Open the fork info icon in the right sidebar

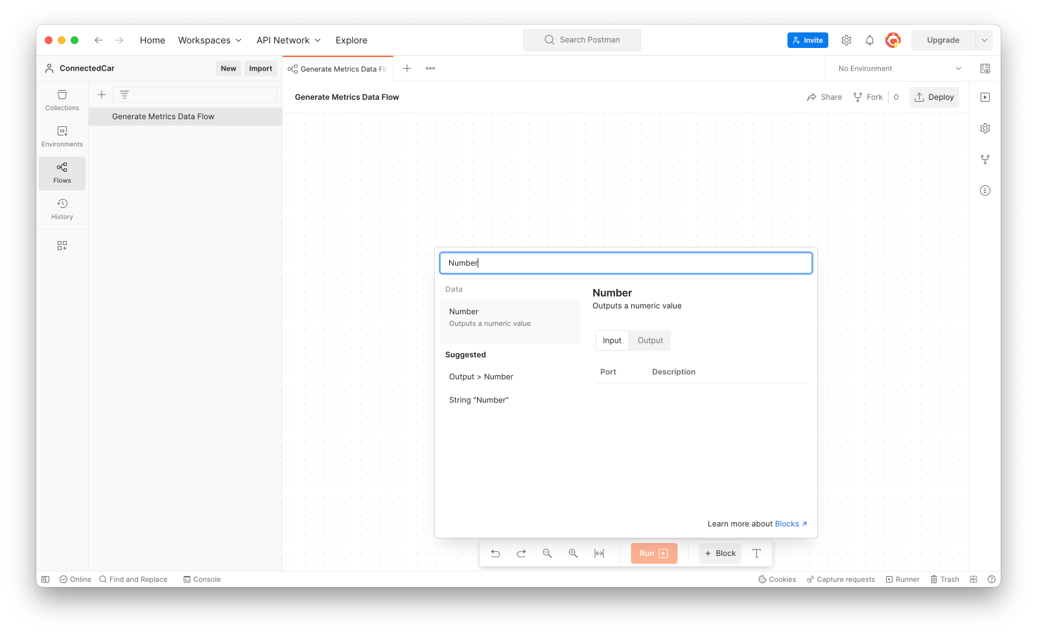(x=985, y=159)
